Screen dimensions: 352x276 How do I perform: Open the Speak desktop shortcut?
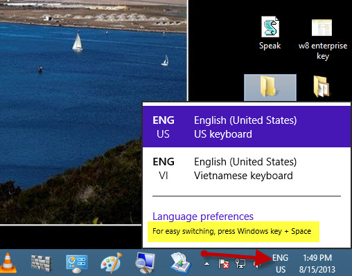point(270,33)
